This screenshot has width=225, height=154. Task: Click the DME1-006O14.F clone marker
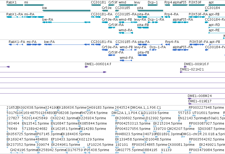point(86,67)
